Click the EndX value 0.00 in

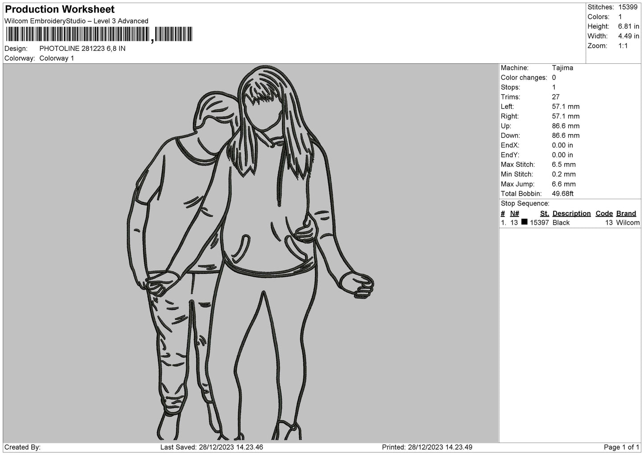(x=562, y=145)
